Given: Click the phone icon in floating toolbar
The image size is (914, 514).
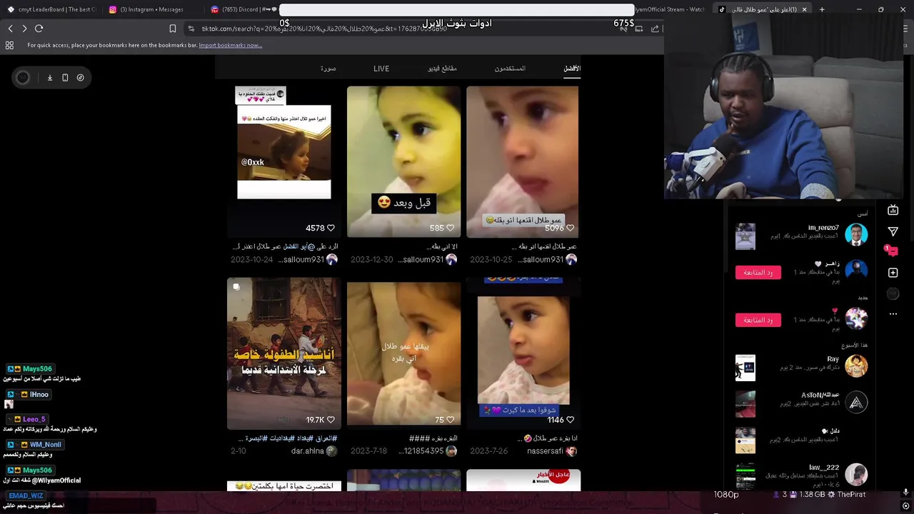Looking at the screenshot, I should point(65,78).
